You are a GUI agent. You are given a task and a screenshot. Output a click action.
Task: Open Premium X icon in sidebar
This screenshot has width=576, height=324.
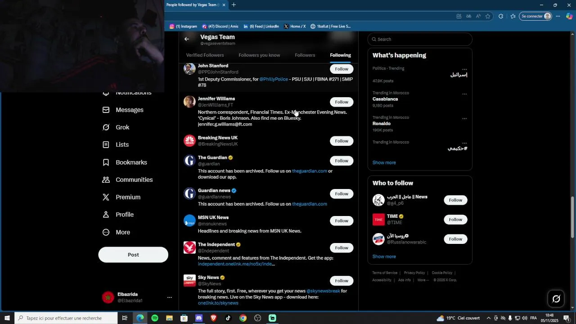coord(106,197)
